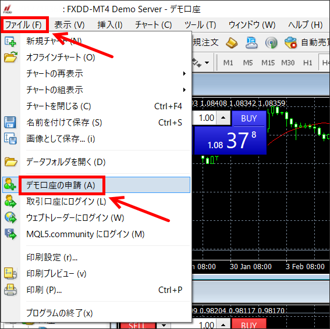Click the cloud VPS toolbar icon
Viewport: 330px width, 329px height.
[251, 42]
